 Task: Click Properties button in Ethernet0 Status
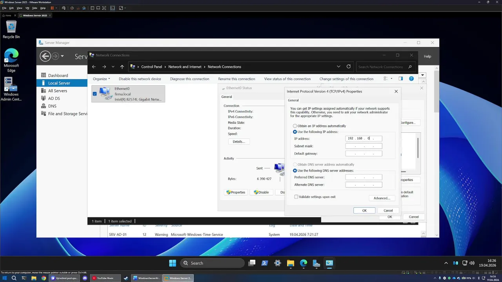pyautogui.click(x=236, y=192)
